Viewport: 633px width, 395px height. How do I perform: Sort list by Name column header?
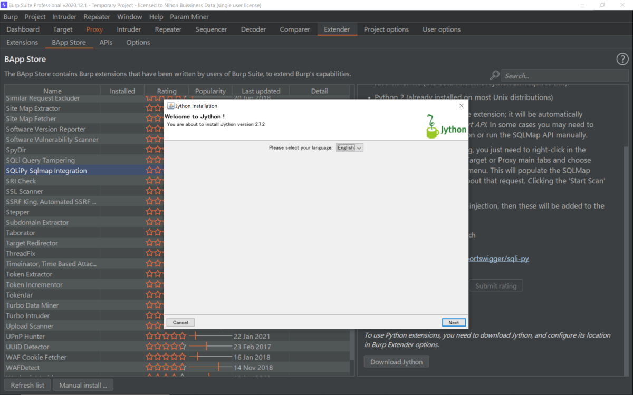tap(52, 91)
